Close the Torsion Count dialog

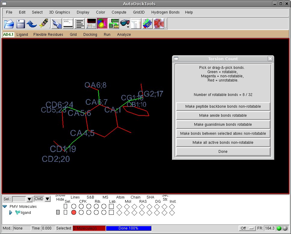coord(270,59)
